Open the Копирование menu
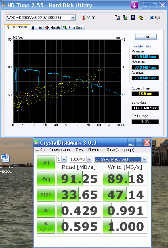 coord(60,150)
